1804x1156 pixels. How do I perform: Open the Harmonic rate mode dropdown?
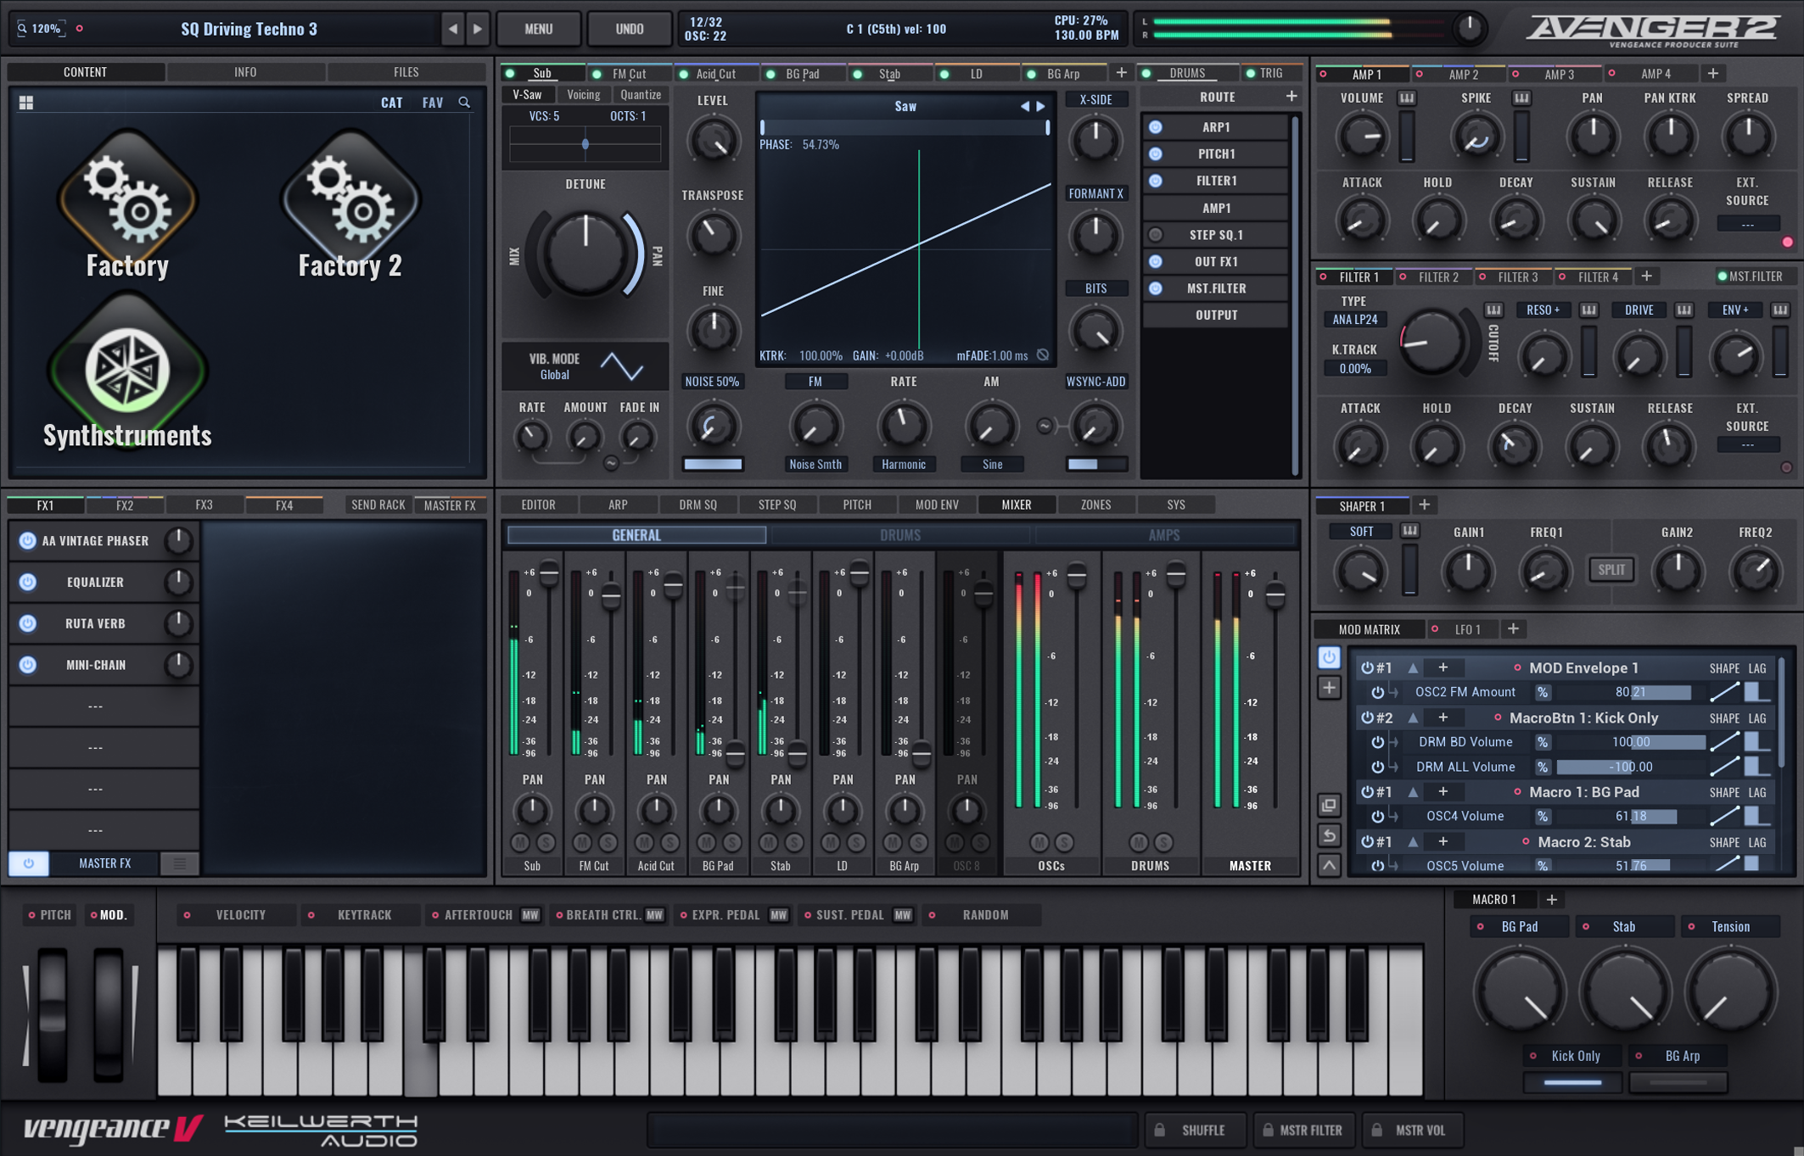click(x=903, y=464)
